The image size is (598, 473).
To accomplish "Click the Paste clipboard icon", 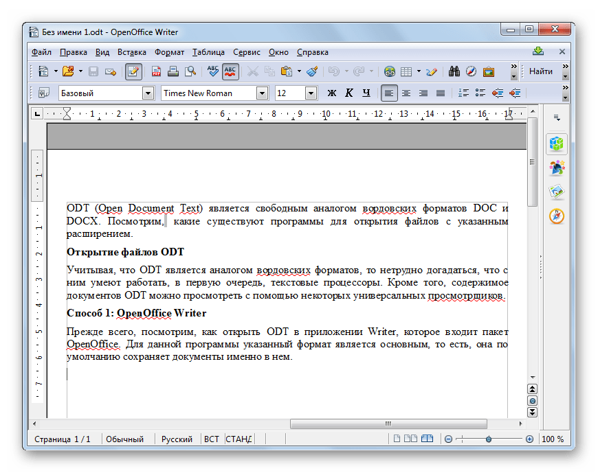I will coord(287,71).
